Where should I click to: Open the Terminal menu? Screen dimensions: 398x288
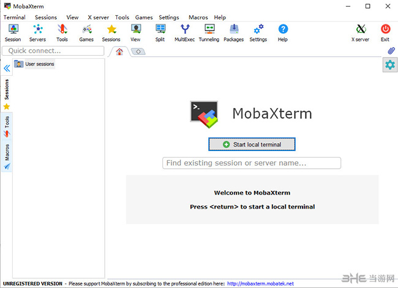pos(15,17)
